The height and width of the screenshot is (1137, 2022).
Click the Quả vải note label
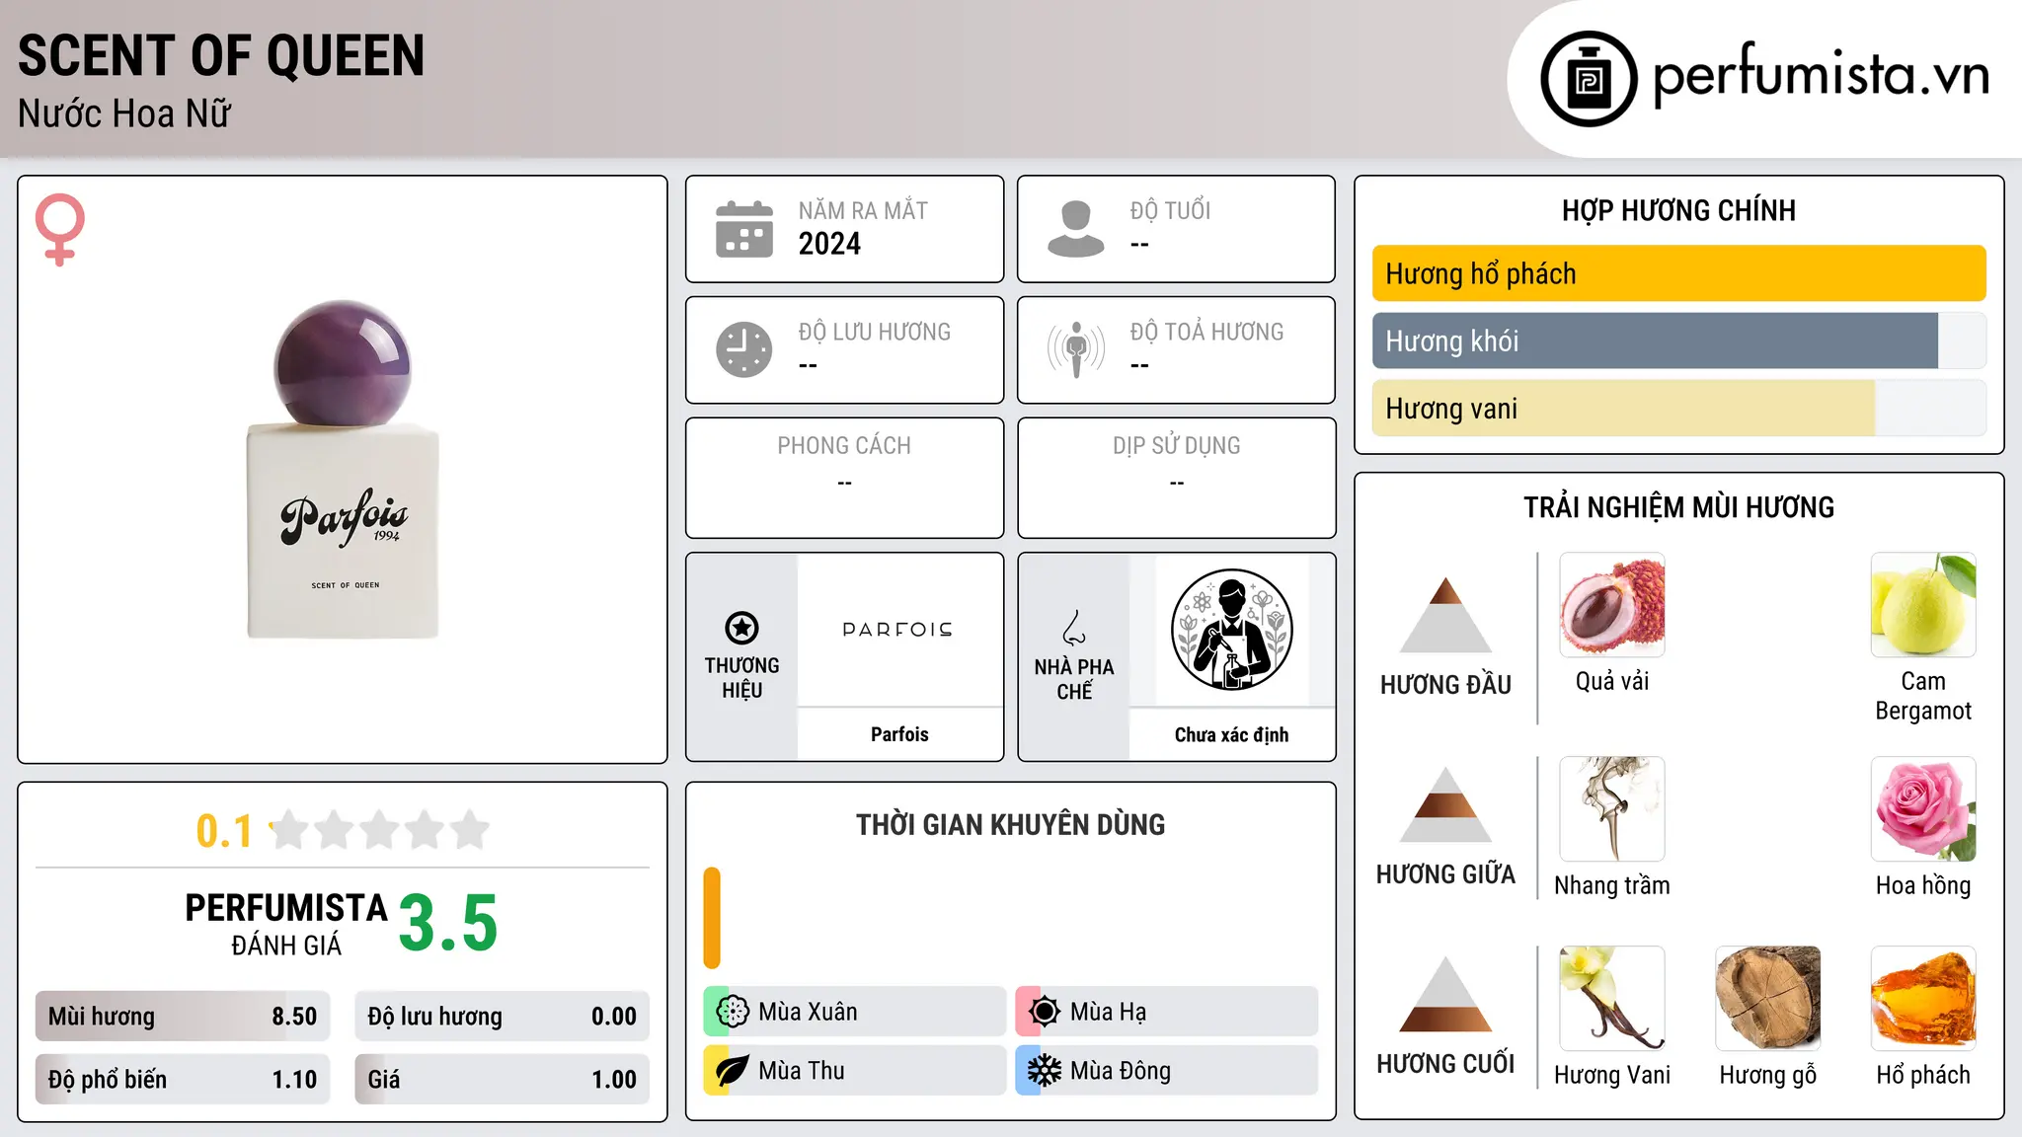click(x=1612, y=681)
